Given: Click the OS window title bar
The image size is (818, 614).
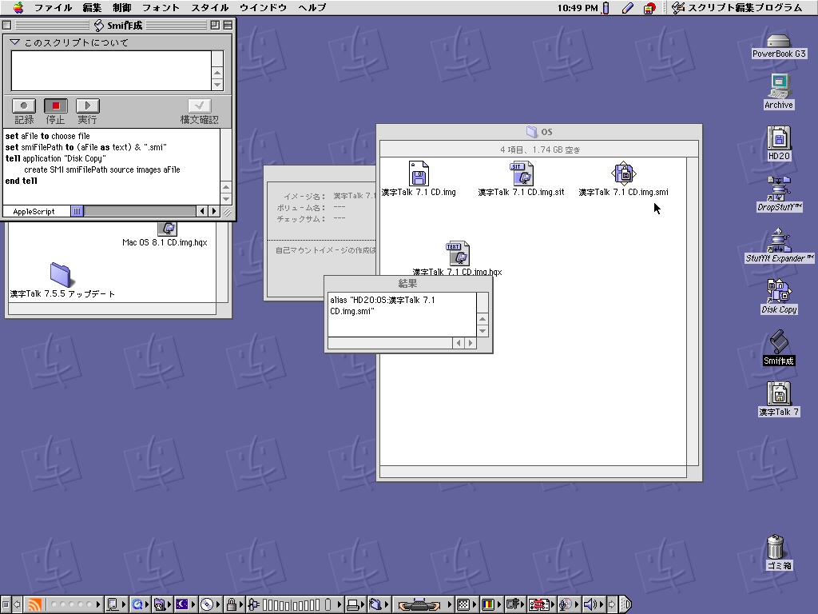Looking at the screenshot, I should tap(539, 132).
